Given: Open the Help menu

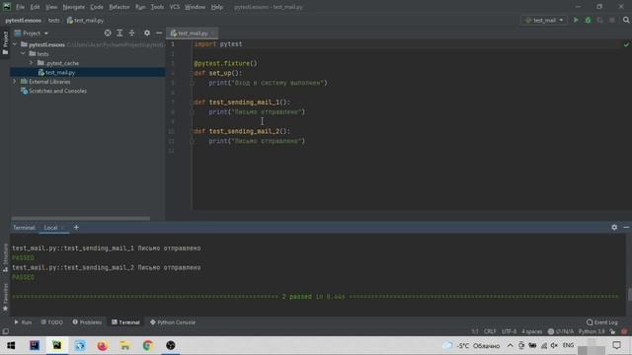Looking at the screenshot, I should [x=217, y=7].
